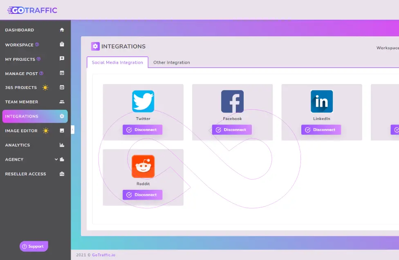Switch to Social Media Integration tab
This screenshot has width=399, height=260.
(x=117, y=62)
